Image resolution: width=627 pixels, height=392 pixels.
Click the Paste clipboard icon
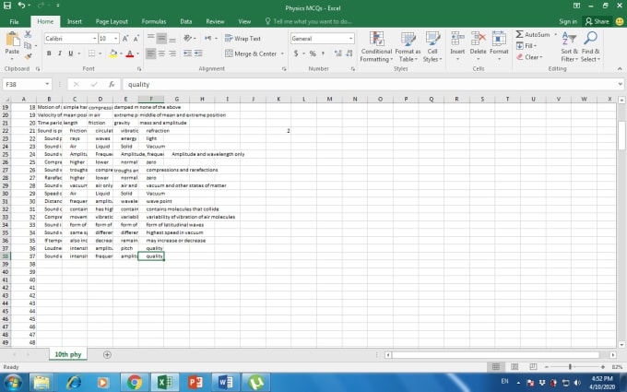[x=12, y=40]
